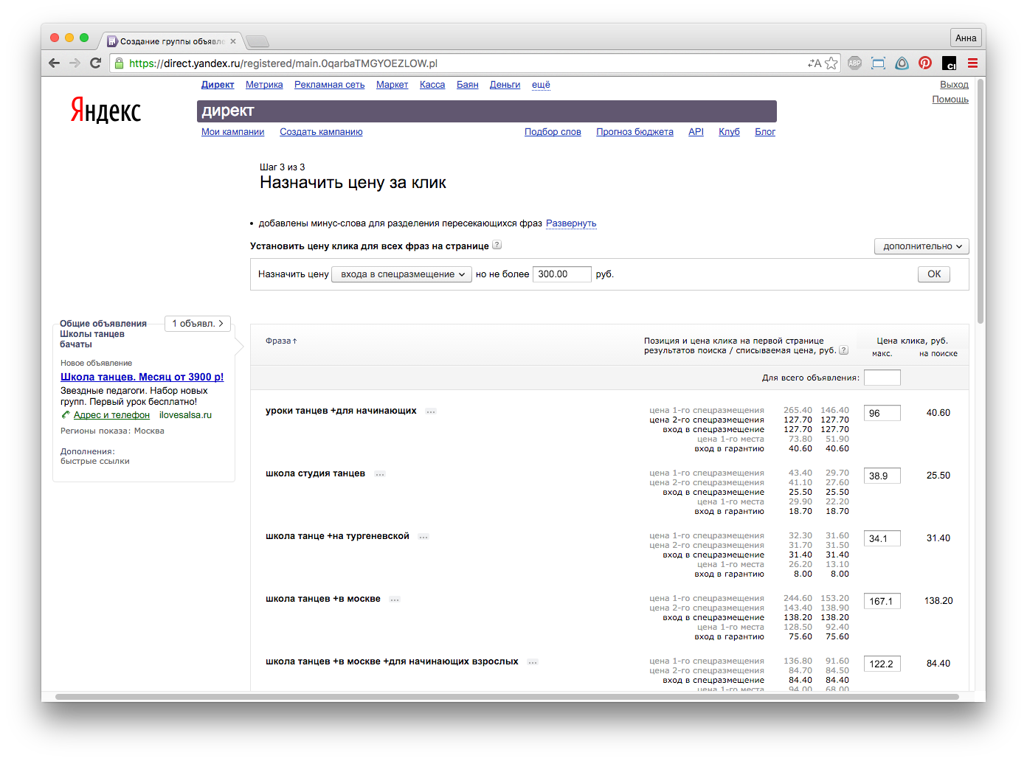Open the Pinterest extension button
The width and height of the screenshot is (1027, 761).
coord(925,63)
